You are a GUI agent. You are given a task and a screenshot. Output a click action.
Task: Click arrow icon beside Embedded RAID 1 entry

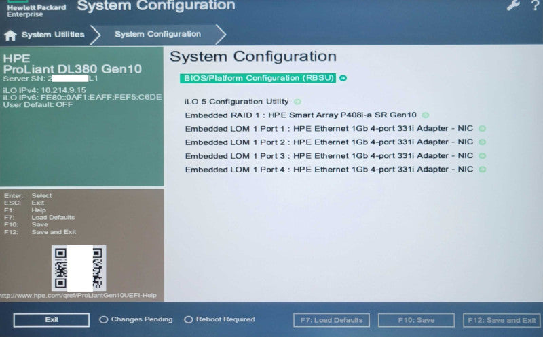(x=426, y=115)
